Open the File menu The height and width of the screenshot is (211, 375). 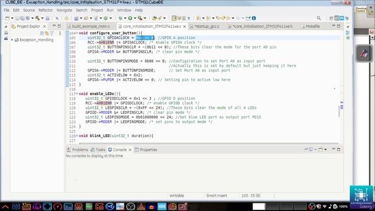[x=6, y=11]
